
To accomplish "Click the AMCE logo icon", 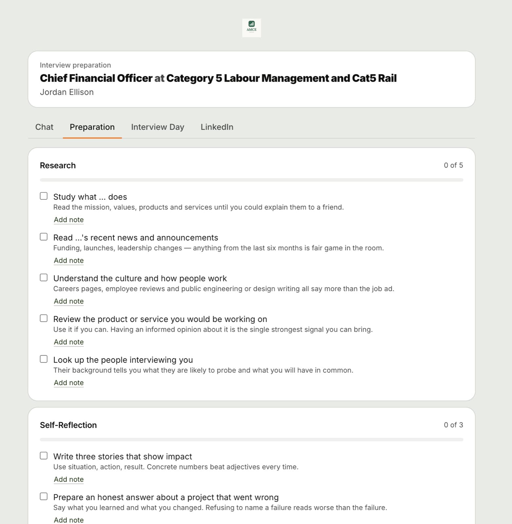I will click(251, 28).
